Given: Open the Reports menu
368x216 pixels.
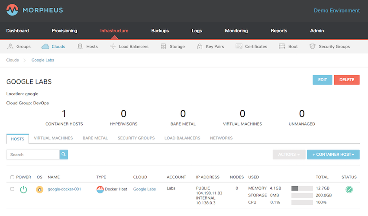Looking at the screenshot, I should (279, 31).
